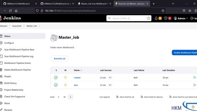
Task: Build the master branch with the play icon
Action: click(x=195, y=77)
